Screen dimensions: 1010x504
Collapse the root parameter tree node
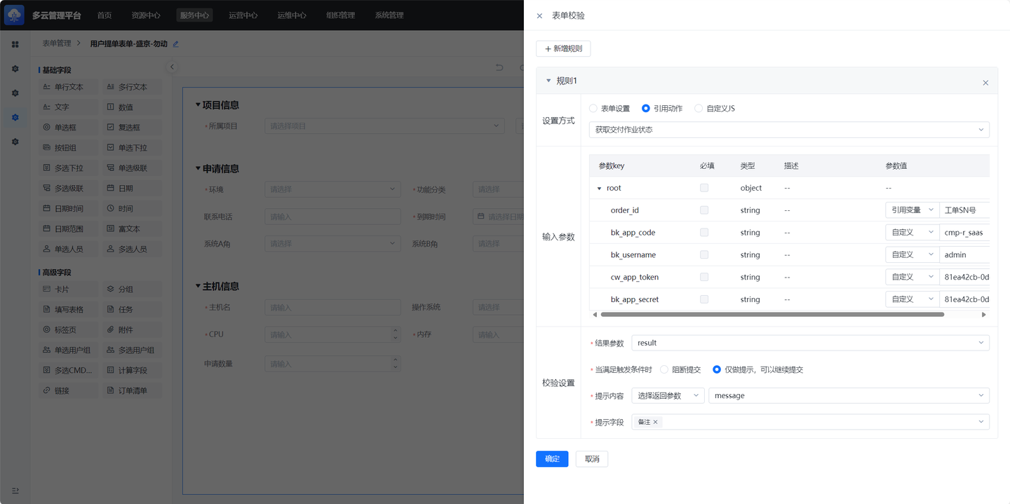point(599,189)
